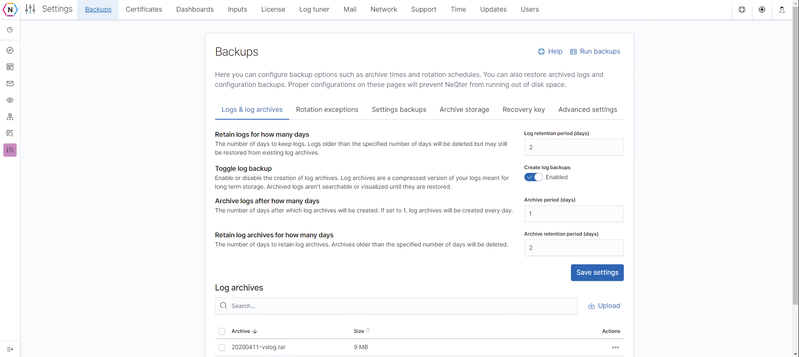Screen dimensions: 799x357
Task: Open the compass discover icon in sidebar
Action: point(10,50)
